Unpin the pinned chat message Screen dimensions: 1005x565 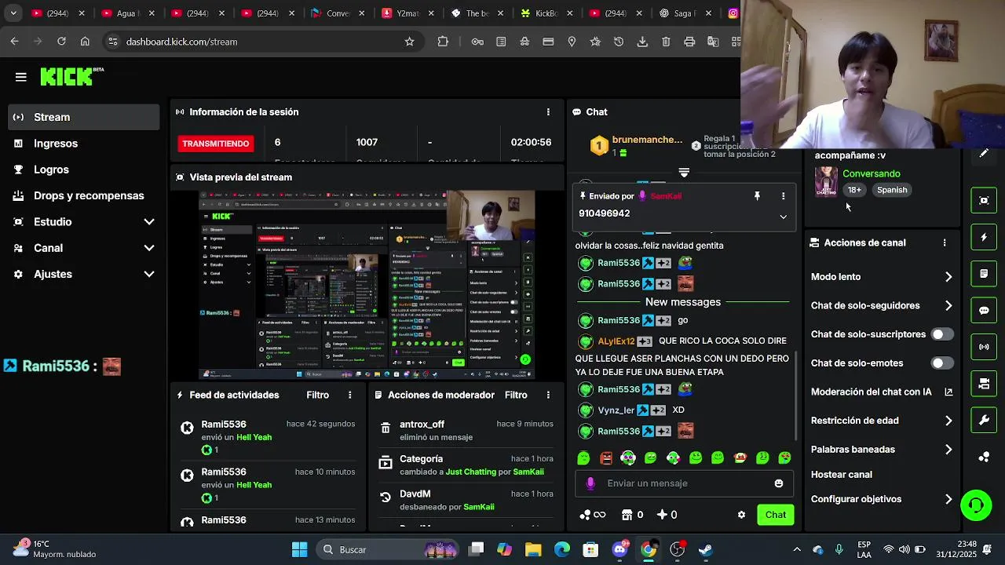pyautogui.click(x=757, y=196)
